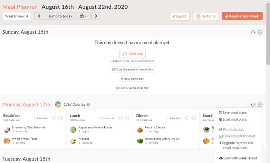Open the Weekly view dropdown

point(17,16)
